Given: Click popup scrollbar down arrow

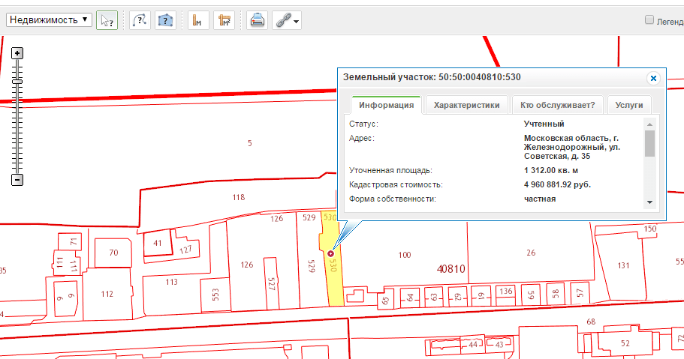Looking at the screenshot, I should click(649, 202).
